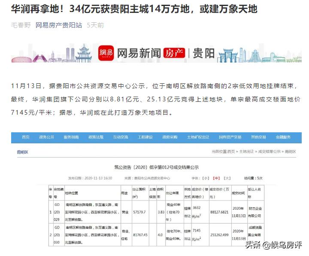Click the 贵阳 text in banner
The image size is (309, 256).
click(x=203, y=53)
